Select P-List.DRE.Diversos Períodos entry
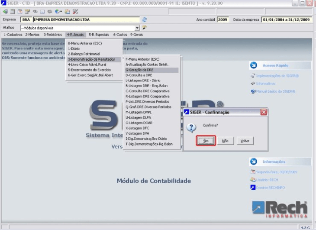316x230 pixels. (152, 102)
